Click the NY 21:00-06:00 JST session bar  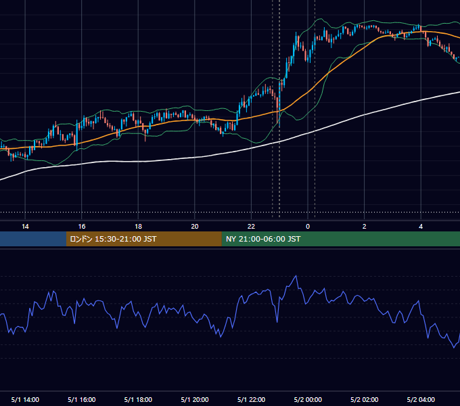tap(340, 239)
